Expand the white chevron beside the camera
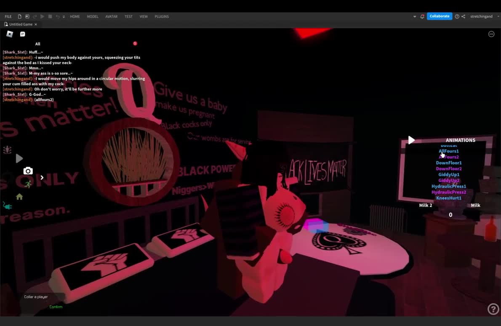 [42, 177]
